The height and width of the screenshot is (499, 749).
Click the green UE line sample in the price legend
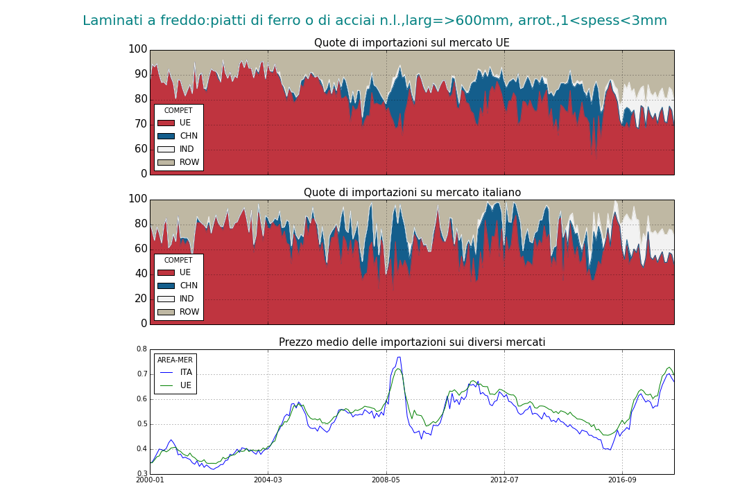click(x=166, y=385)
